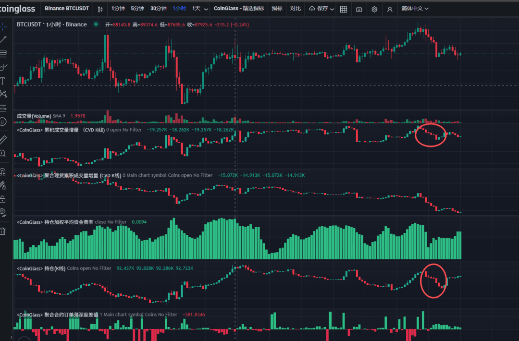The height and width of the screenshot is (341, 519).
Task: Collapse the drawing toolbar bottom arrow
Action: [11, 337]
